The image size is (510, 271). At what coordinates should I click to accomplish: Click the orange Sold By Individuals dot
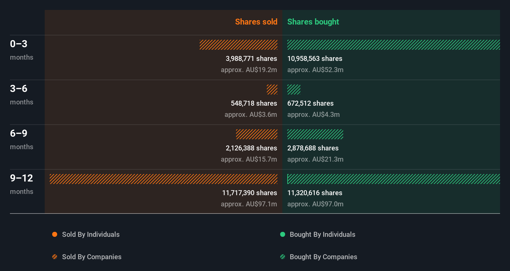coord(55,234)
